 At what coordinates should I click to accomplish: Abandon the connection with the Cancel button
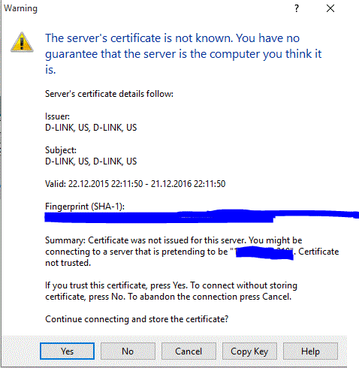coord(189,351)
